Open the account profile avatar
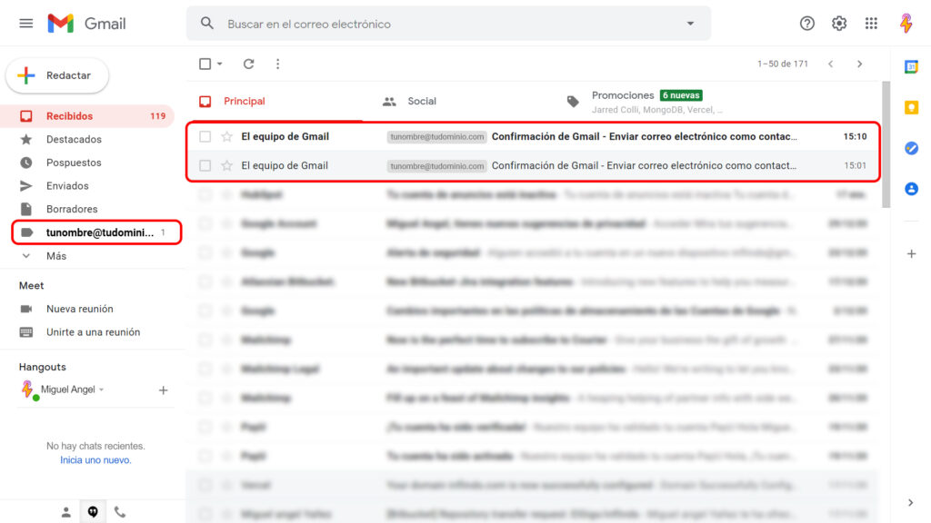This screenshot has height=523, width=931. pyautogui.click(x=906, y=23)
